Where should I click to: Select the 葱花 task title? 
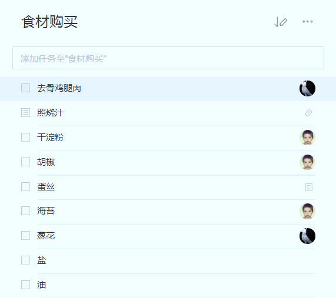coord(46,236)
